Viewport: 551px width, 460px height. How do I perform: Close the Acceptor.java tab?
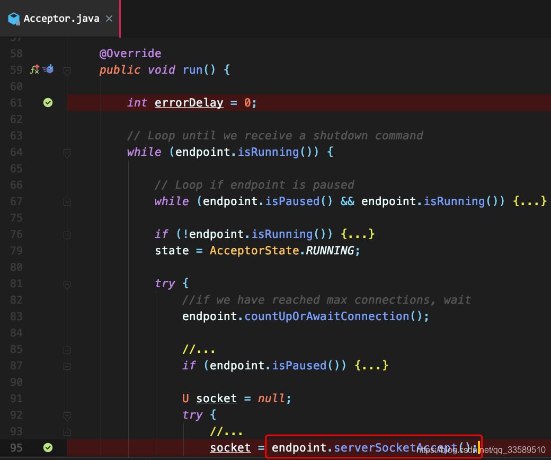coord(109,19)
